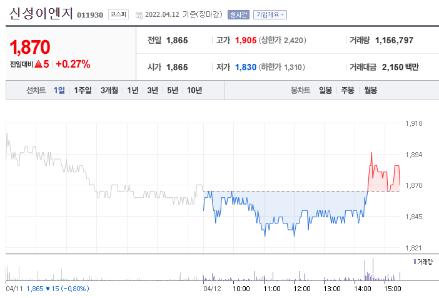Click the 선차트 label
This screenshot has width=439, height=298.
click(36, 90)
